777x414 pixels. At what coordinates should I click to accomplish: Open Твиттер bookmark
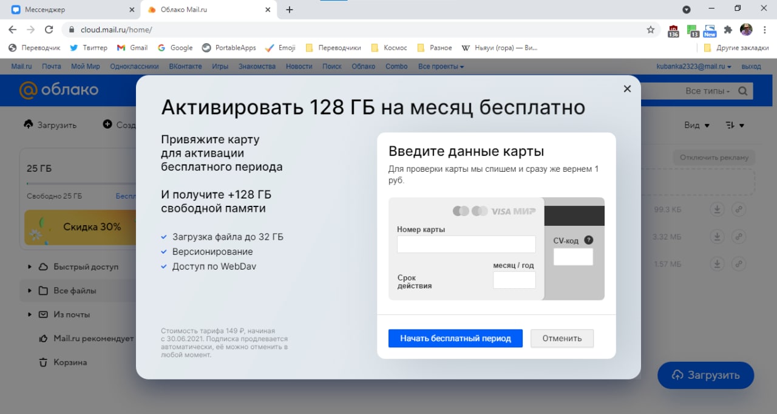[89, 47]
